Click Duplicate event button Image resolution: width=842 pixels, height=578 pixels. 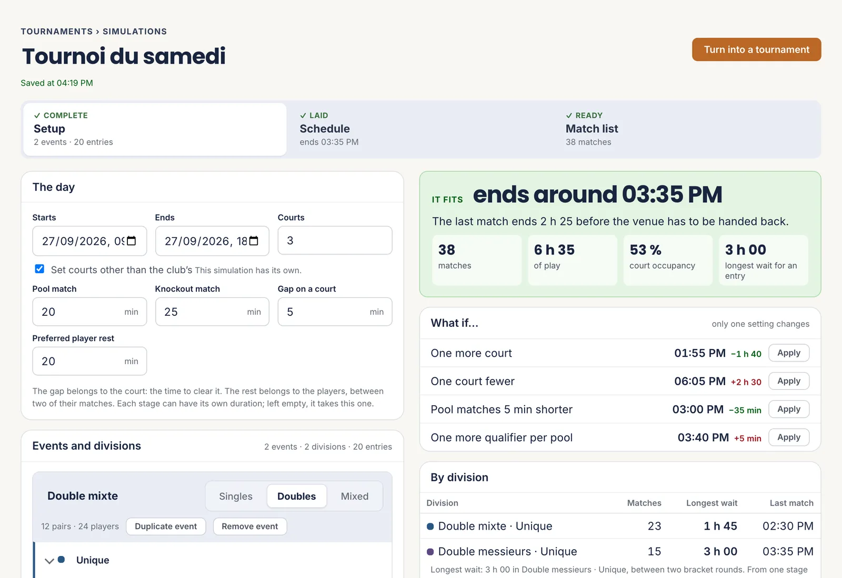point(166,527)
